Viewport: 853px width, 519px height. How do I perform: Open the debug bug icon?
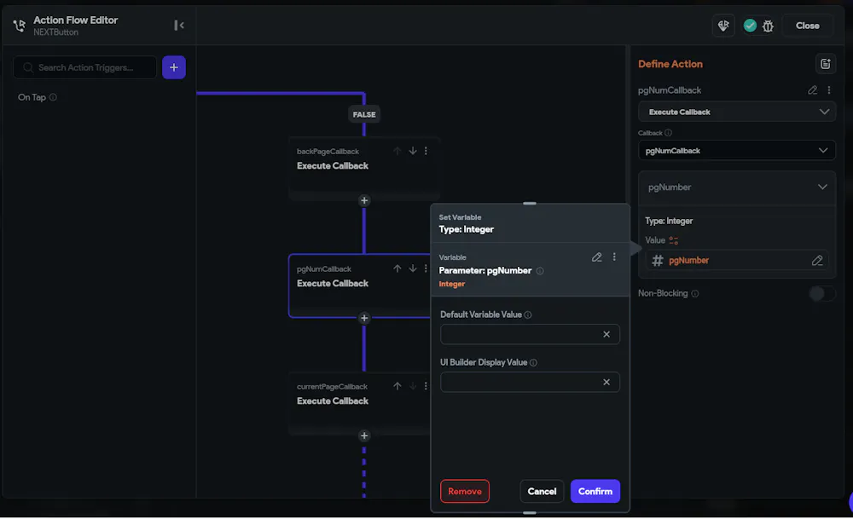coord(768,26)
